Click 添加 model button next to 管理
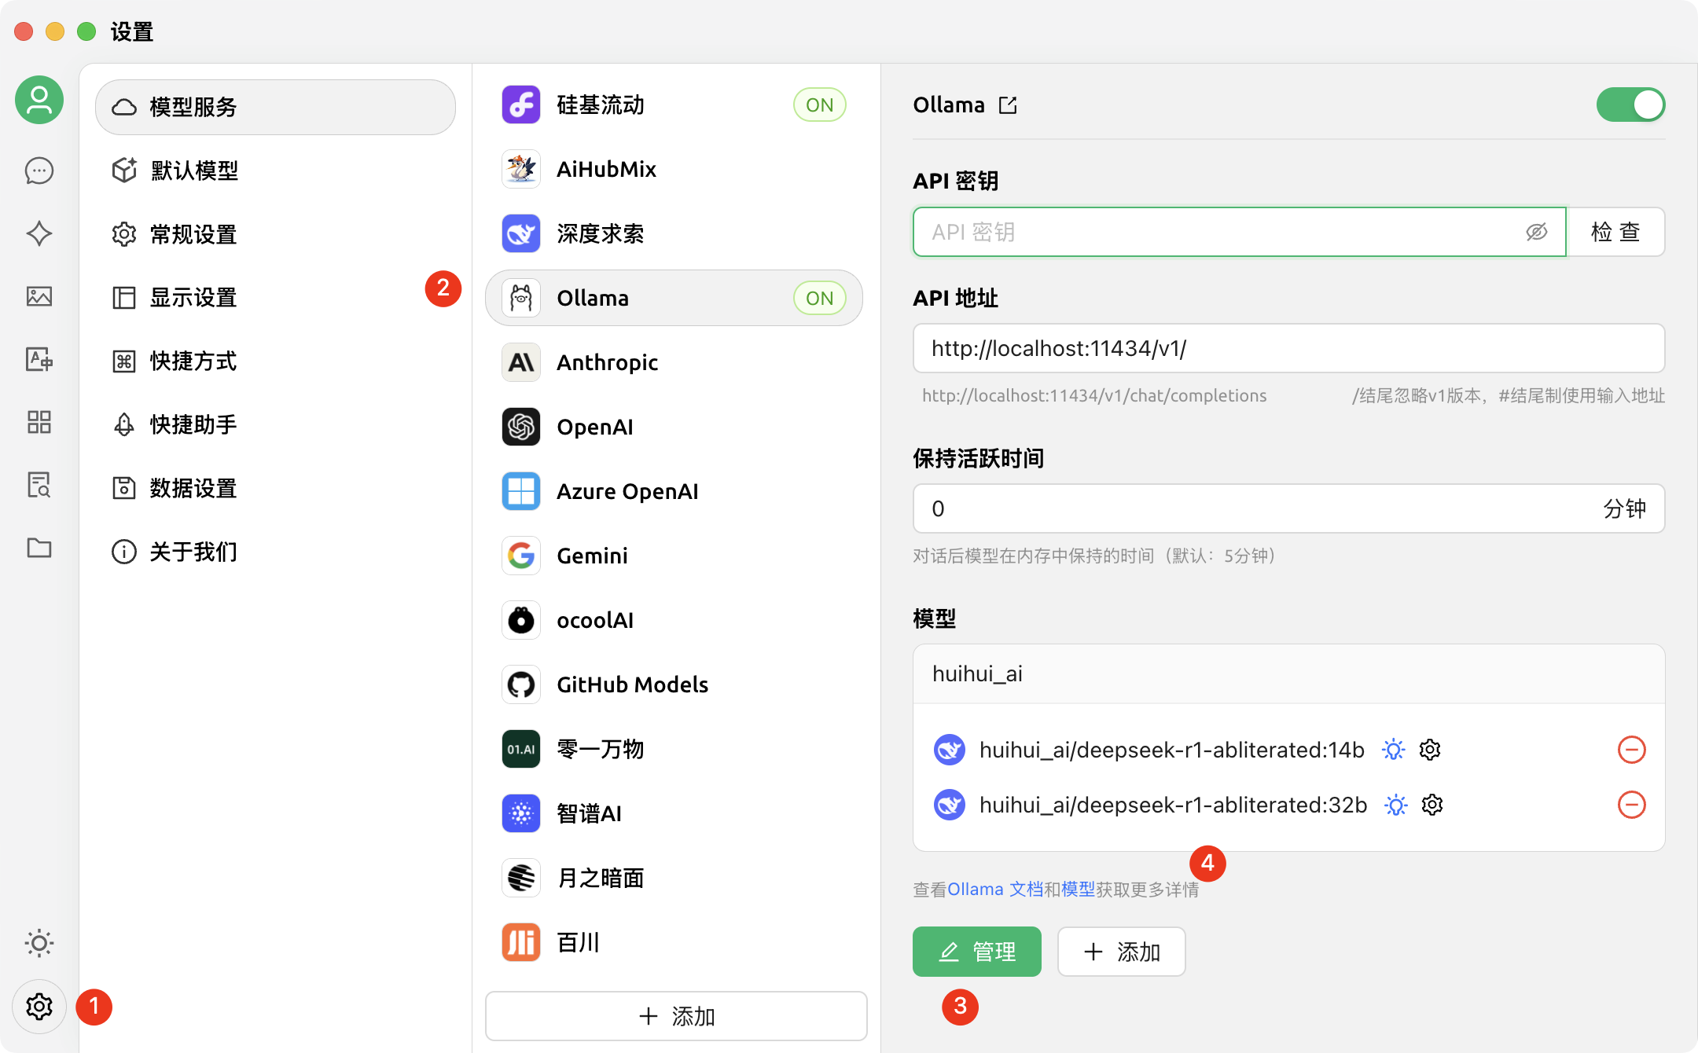This screenshot has width=1698, height=1053. click(x=1122, y=952)
